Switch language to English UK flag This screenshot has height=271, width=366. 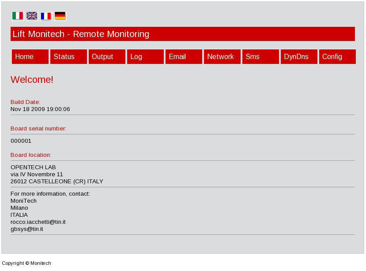click(32, 16)
